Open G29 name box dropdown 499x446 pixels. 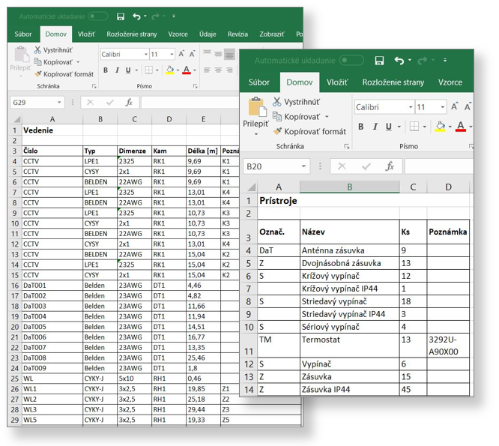tap(59, 102)
